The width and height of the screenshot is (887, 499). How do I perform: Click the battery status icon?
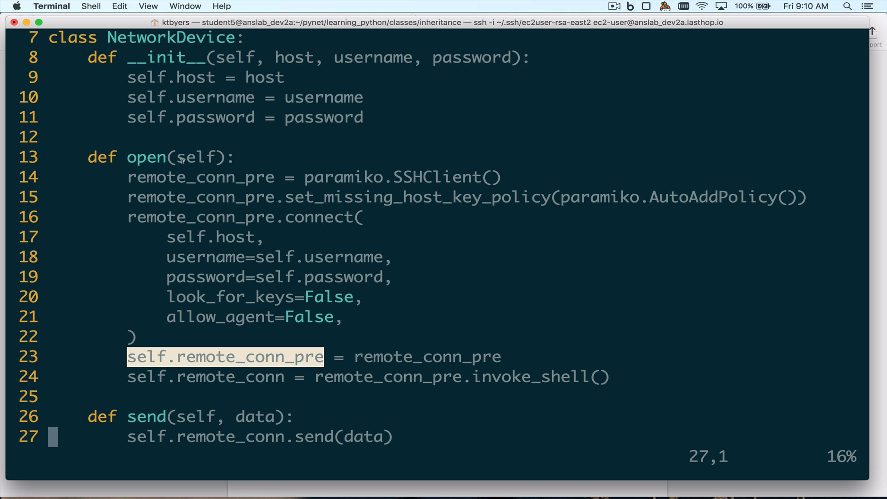pyautogui.click(x=763, y=6)
